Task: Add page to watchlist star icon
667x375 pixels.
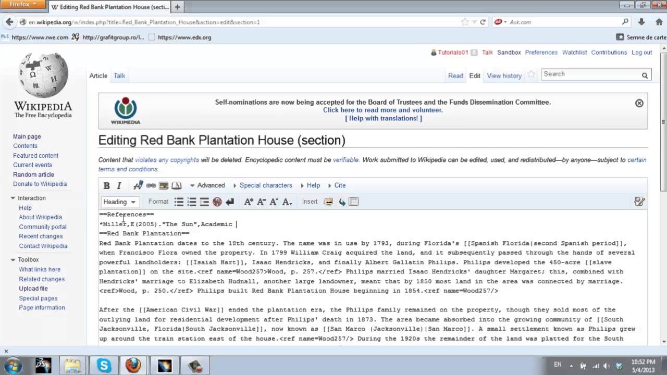Action: point(531,74)
